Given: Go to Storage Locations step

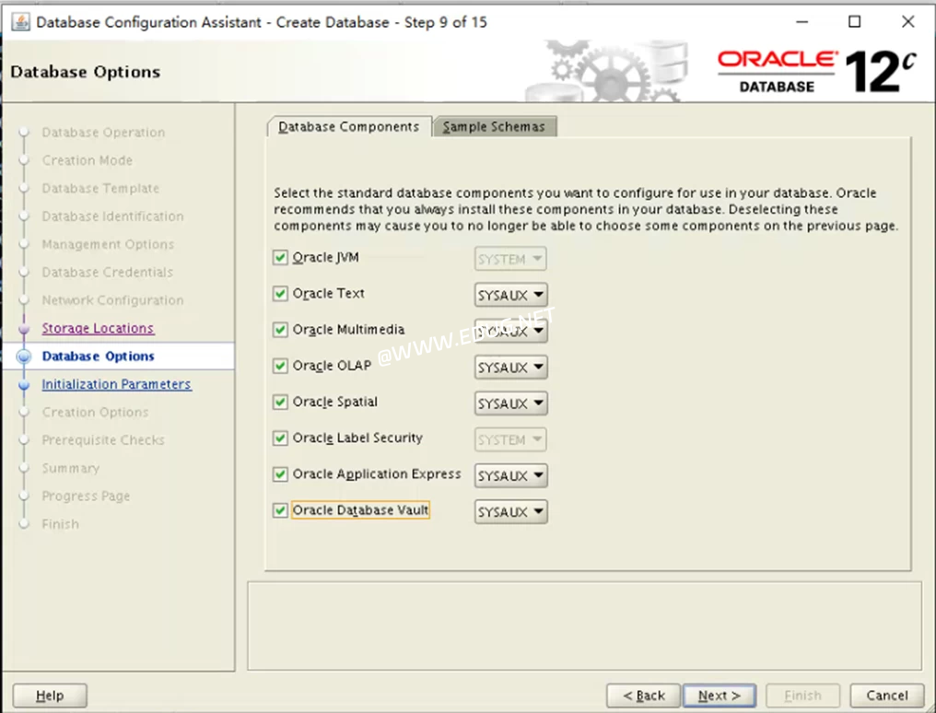Looking at the screenshot, I should click(x=98, y=328).
